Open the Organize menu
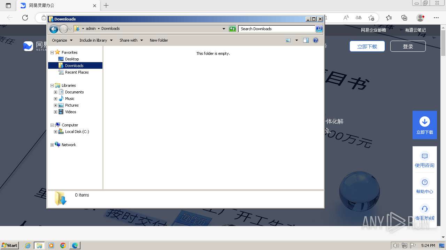The height and width of the screenshot is (250, 446). coord(62,40)
